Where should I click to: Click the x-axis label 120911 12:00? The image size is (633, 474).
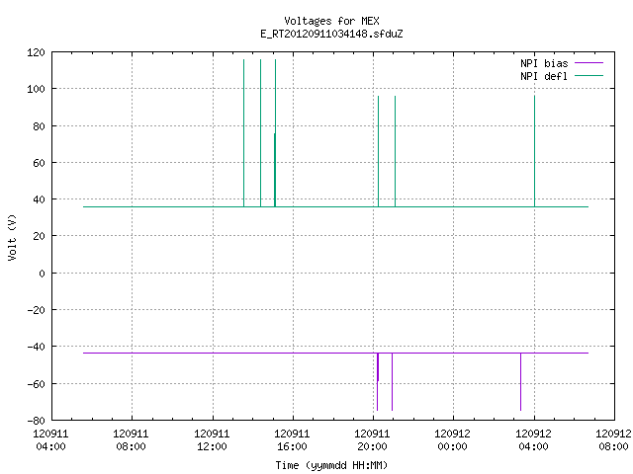212,440
